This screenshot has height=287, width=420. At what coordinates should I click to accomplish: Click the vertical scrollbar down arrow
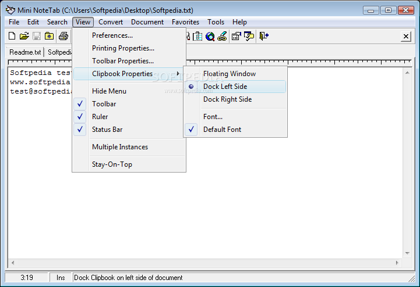(407, 253)
